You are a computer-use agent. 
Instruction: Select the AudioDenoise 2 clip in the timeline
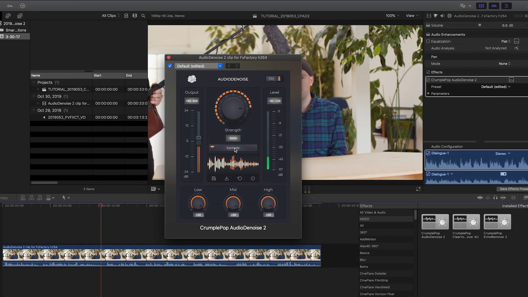[x=162, y=256]
